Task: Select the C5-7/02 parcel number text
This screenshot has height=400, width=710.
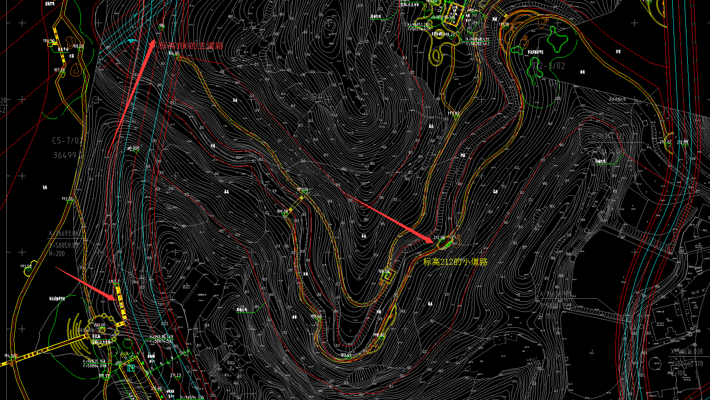Action: coord(67,141)
